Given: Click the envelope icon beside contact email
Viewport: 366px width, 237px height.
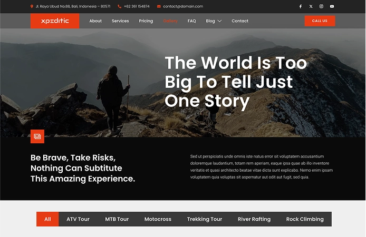Looking at the screenshot, I should click(159, 6).
